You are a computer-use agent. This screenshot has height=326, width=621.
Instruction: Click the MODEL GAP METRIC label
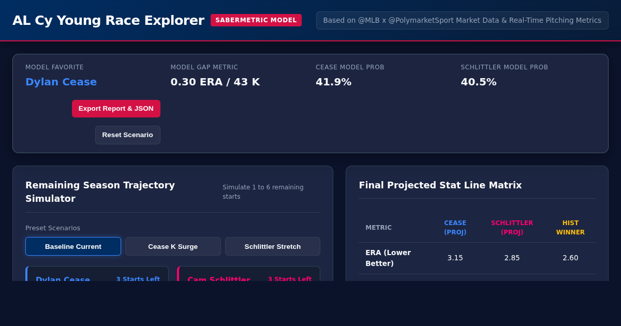204,67
